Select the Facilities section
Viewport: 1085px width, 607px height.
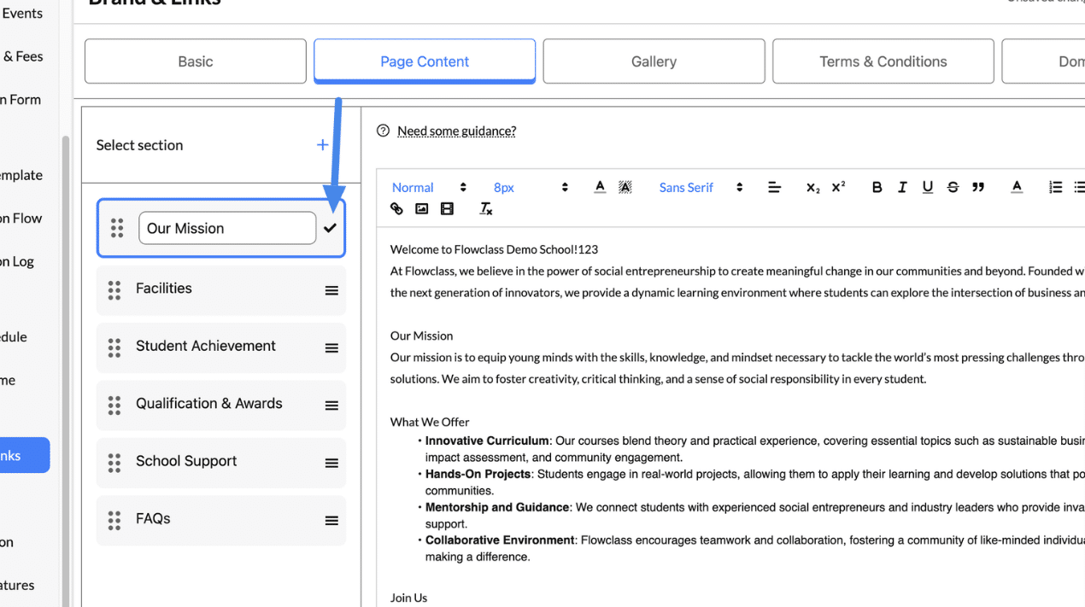coord(221,290)
